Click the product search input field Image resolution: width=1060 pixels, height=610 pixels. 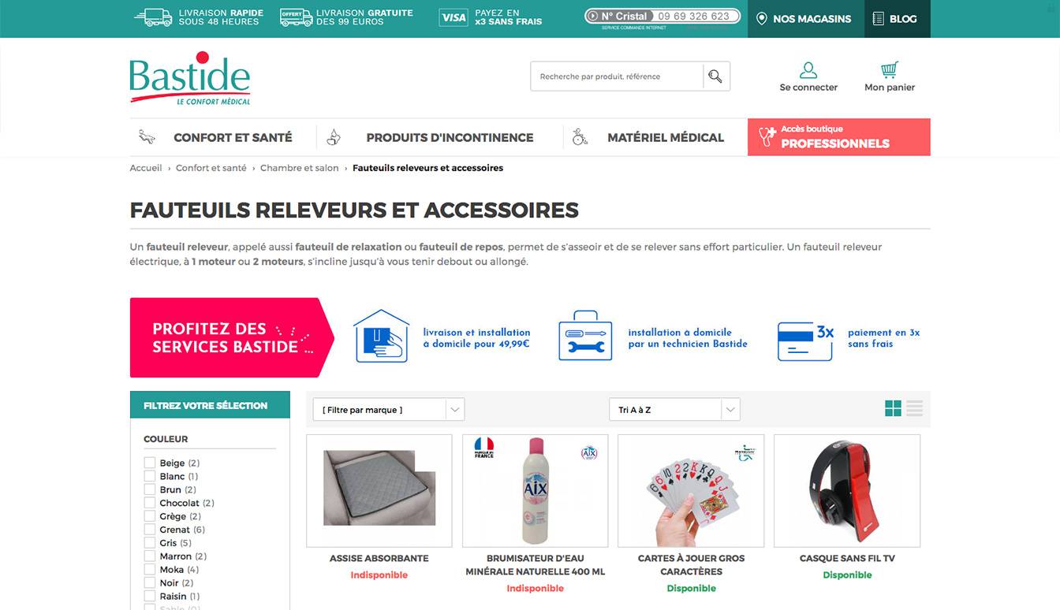[x=617, y=76]
